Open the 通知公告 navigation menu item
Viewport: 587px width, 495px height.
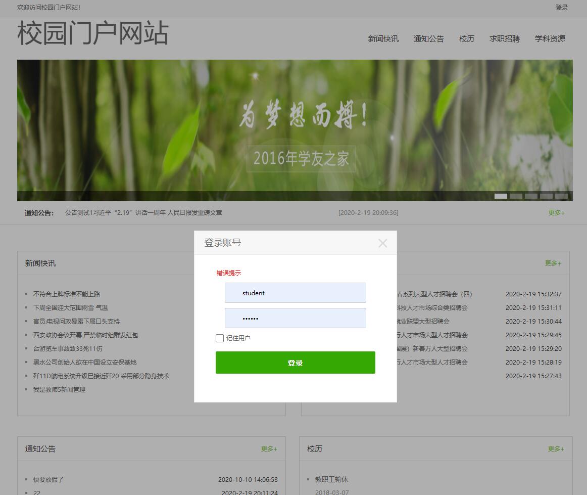click(x=428, y=39)
